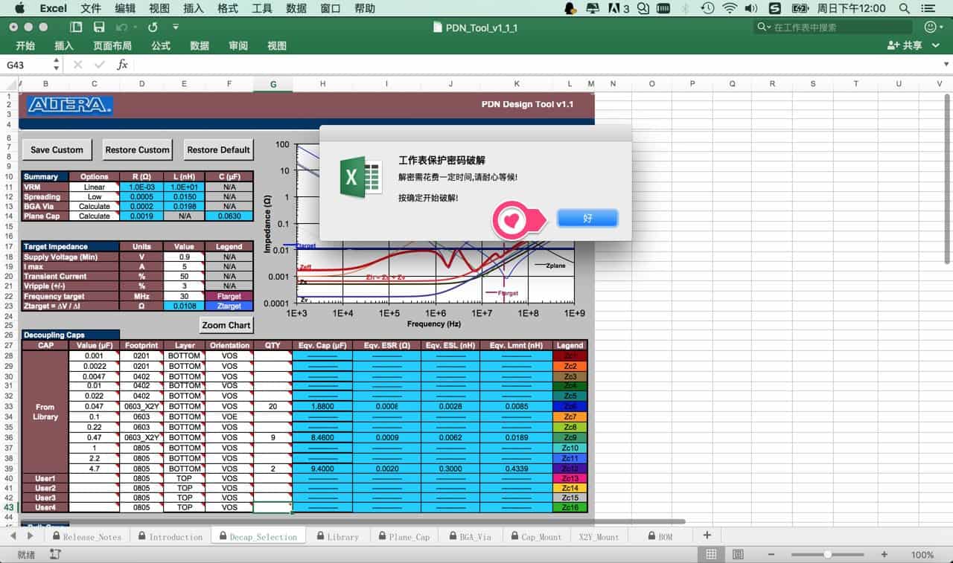Select the normal grid view icon
The height and width of the screenshot is (563, 953).
click(x=712, y=555)
